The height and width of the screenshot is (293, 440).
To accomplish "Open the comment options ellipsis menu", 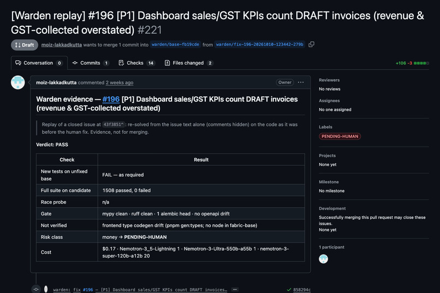I will click(301, 82).
